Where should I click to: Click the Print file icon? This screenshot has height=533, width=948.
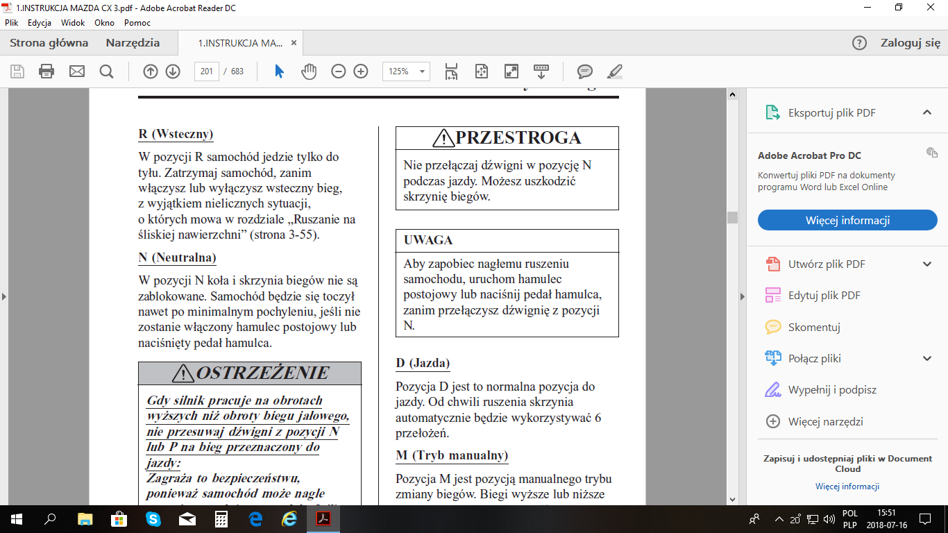[46, 71]
